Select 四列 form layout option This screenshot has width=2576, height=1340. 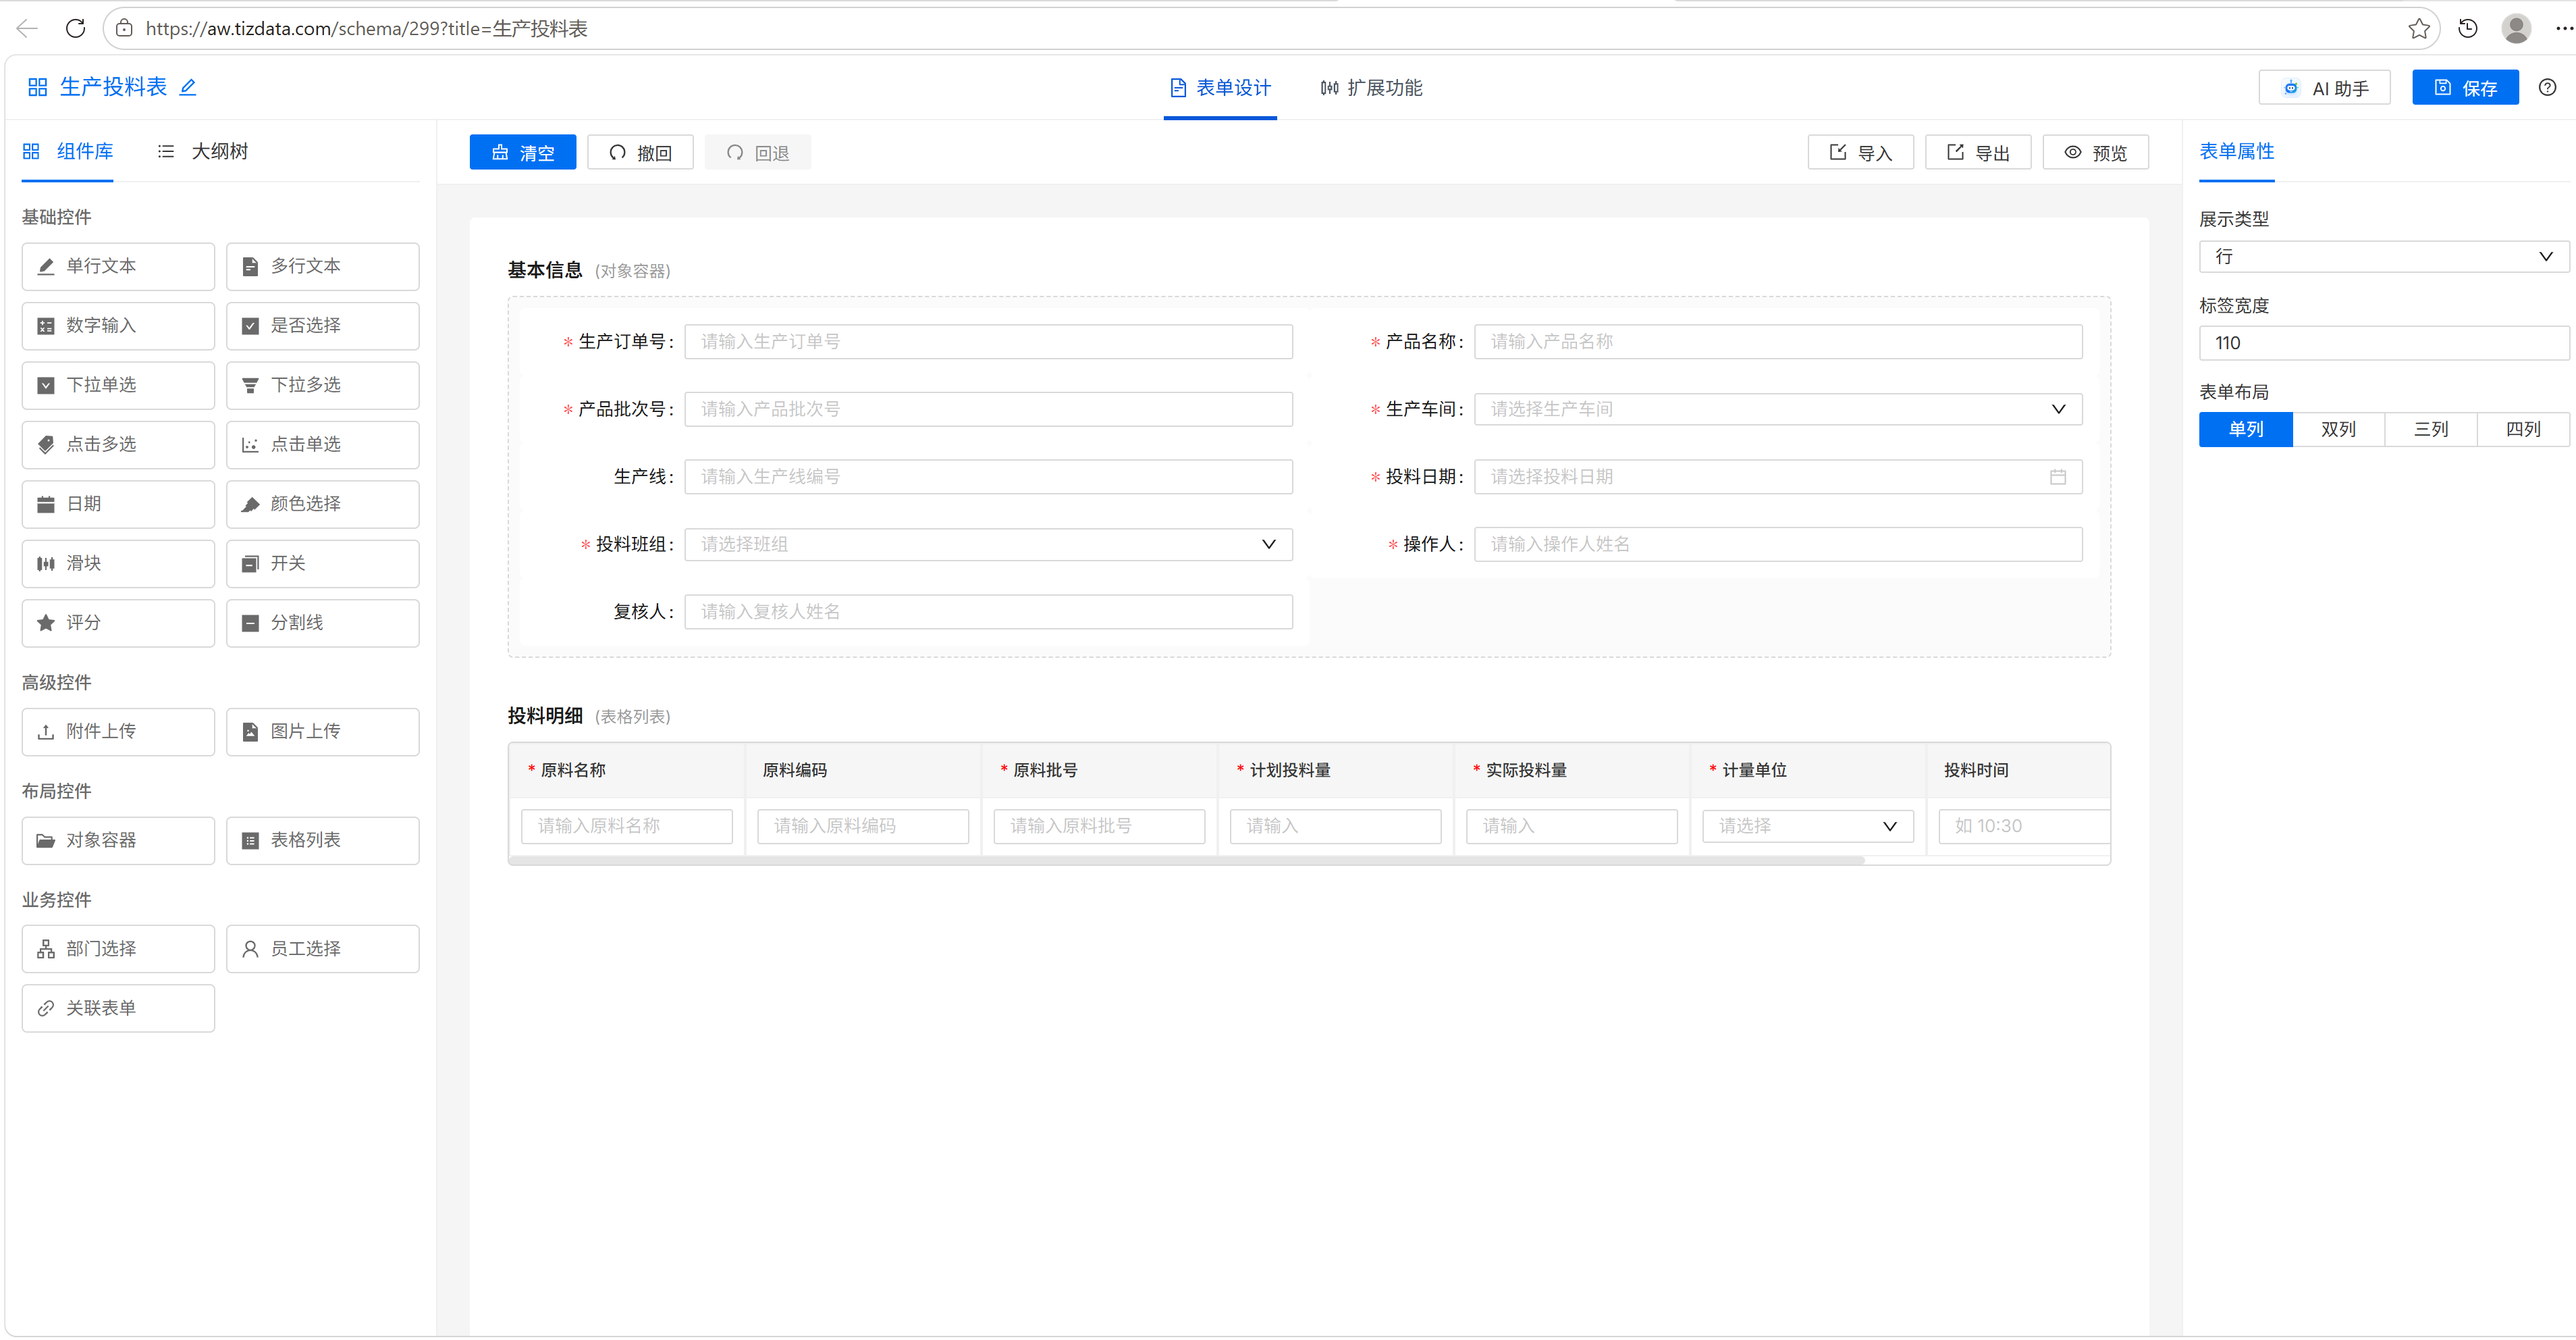pyautogui.click(x=2523, y=430)
